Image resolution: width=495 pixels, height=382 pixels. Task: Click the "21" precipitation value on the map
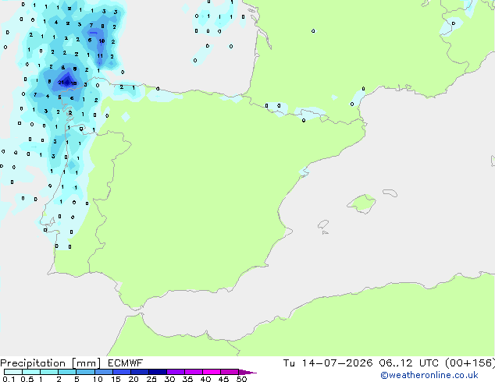61,83
